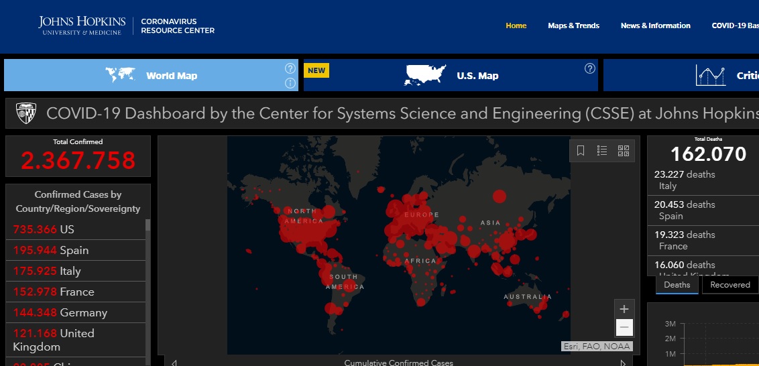
Task: Select the US row with 735.366 cases
Action: pos(76,229)
